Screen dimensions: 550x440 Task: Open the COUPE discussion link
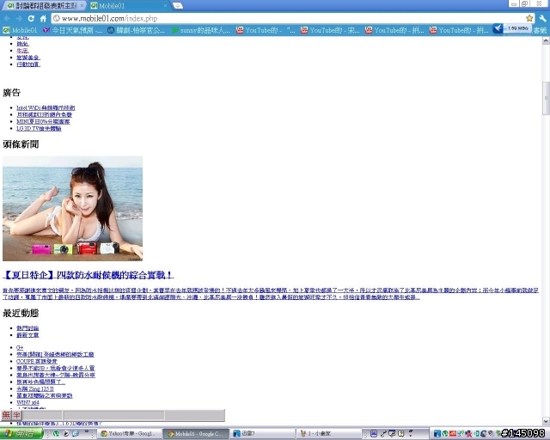[37, 361]
